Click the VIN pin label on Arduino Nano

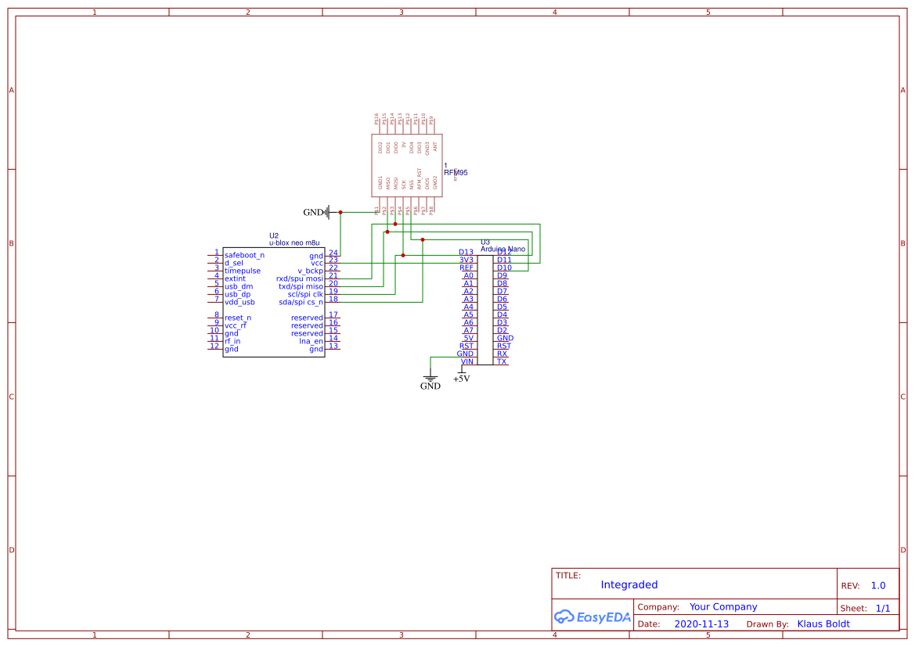tap(466, 361)
